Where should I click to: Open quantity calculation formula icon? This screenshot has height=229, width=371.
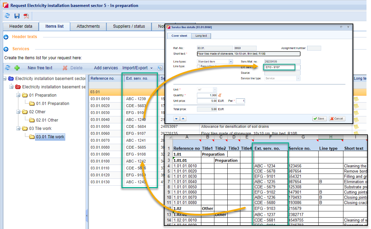coord(220,95)
